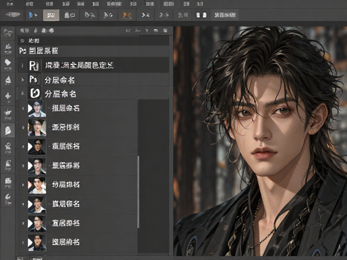The width and height of the screenshot is (347, 260).
Task: Click the brush stroke preview in the options bar
Action: pos(13,15)
